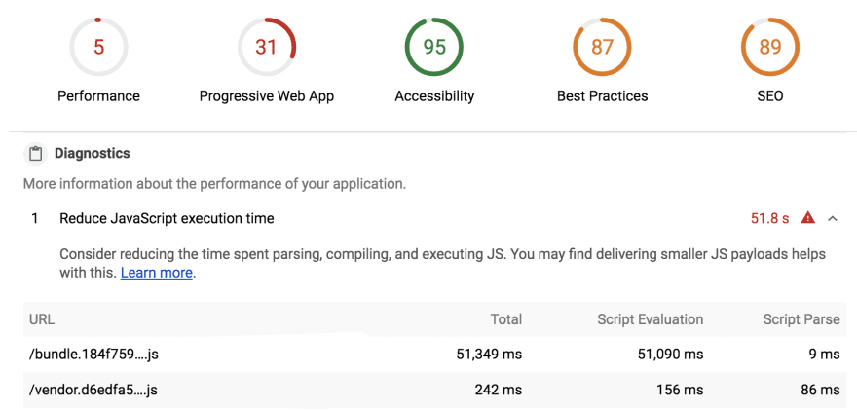Viewport: 857px width, 411px height.
Task: Click the Progressive Web App gauge showing 31
Action: point(266,47)
